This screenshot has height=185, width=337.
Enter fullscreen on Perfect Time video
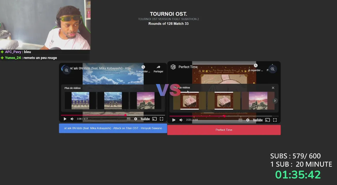275,120
